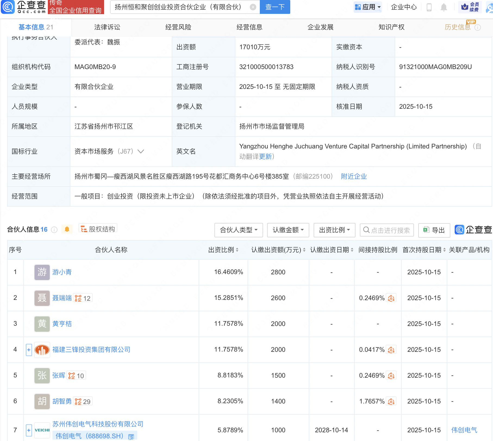Open the 股权结构 view
Viewport: 493px width, 441px height.
(x=98, y=229)
